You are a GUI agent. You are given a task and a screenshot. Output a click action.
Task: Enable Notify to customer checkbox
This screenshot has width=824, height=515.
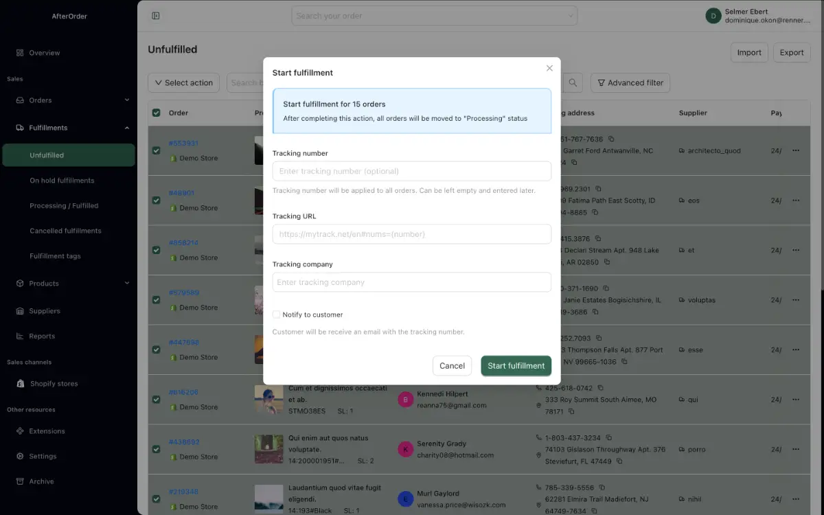tap(276, 314)
